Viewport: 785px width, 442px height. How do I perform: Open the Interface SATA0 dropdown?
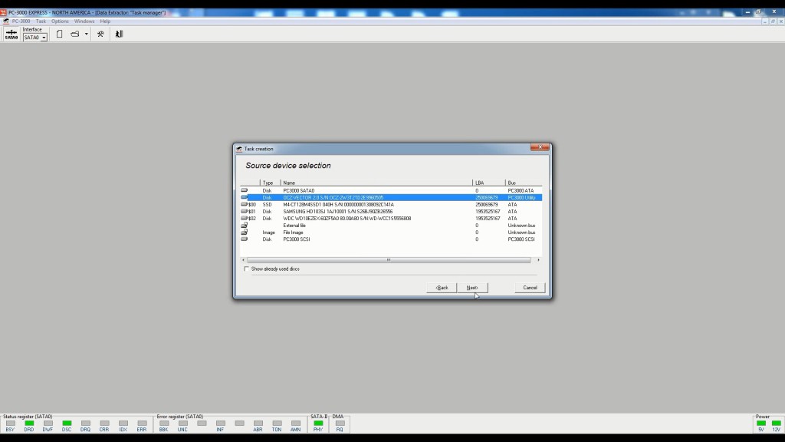pos(44,38)
